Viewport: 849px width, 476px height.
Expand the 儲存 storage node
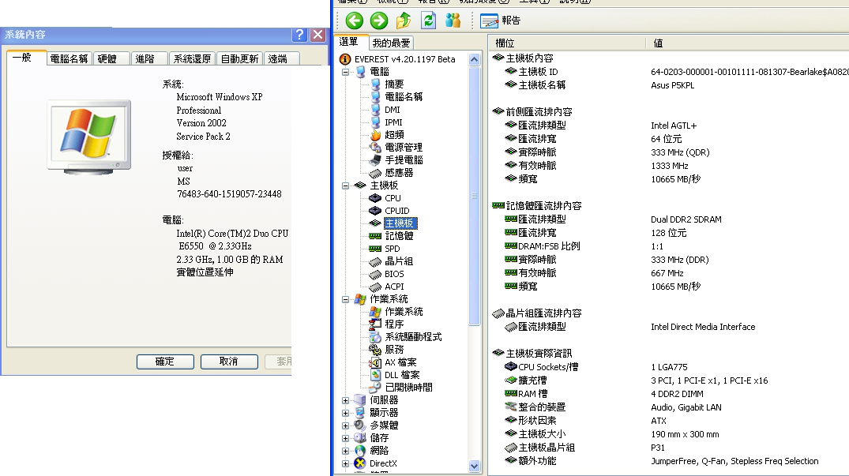coord(345,438)
